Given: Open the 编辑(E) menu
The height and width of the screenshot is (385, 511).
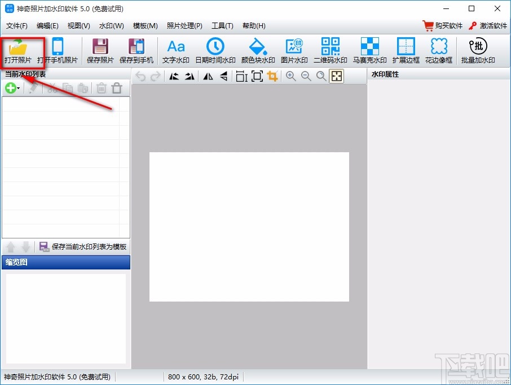Looking at the screenshot, I should pyautogui.click(x=47, y=26).
